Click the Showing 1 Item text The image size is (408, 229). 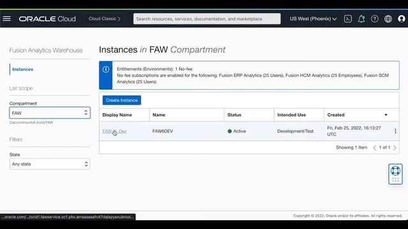point(351,148)
